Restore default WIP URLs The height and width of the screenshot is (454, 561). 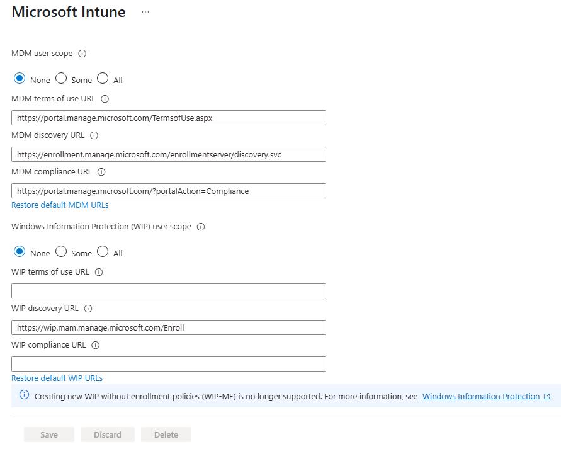[x=57, y=378]
